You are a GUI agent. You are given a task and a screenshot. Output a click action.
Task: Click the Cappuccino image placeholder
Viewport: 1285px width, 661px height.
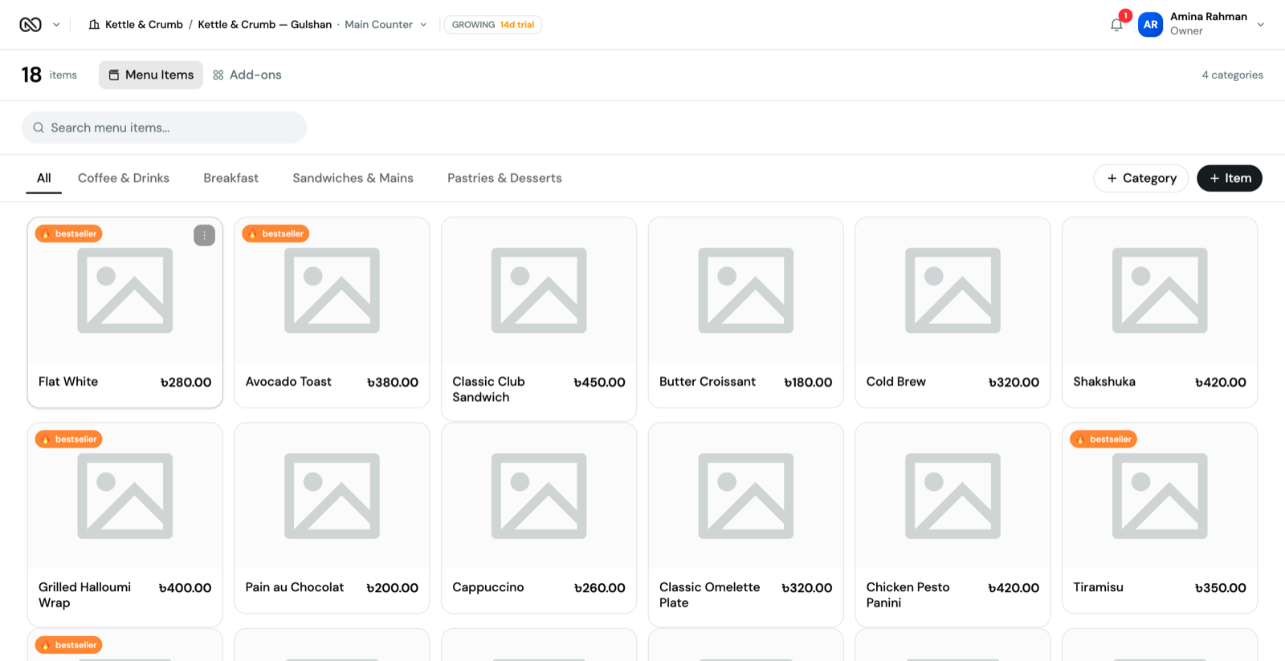coord(539,496)
